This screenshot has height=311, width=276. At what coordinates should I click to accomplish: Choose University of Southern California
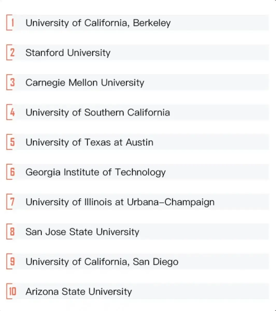[x=98, y=112]
